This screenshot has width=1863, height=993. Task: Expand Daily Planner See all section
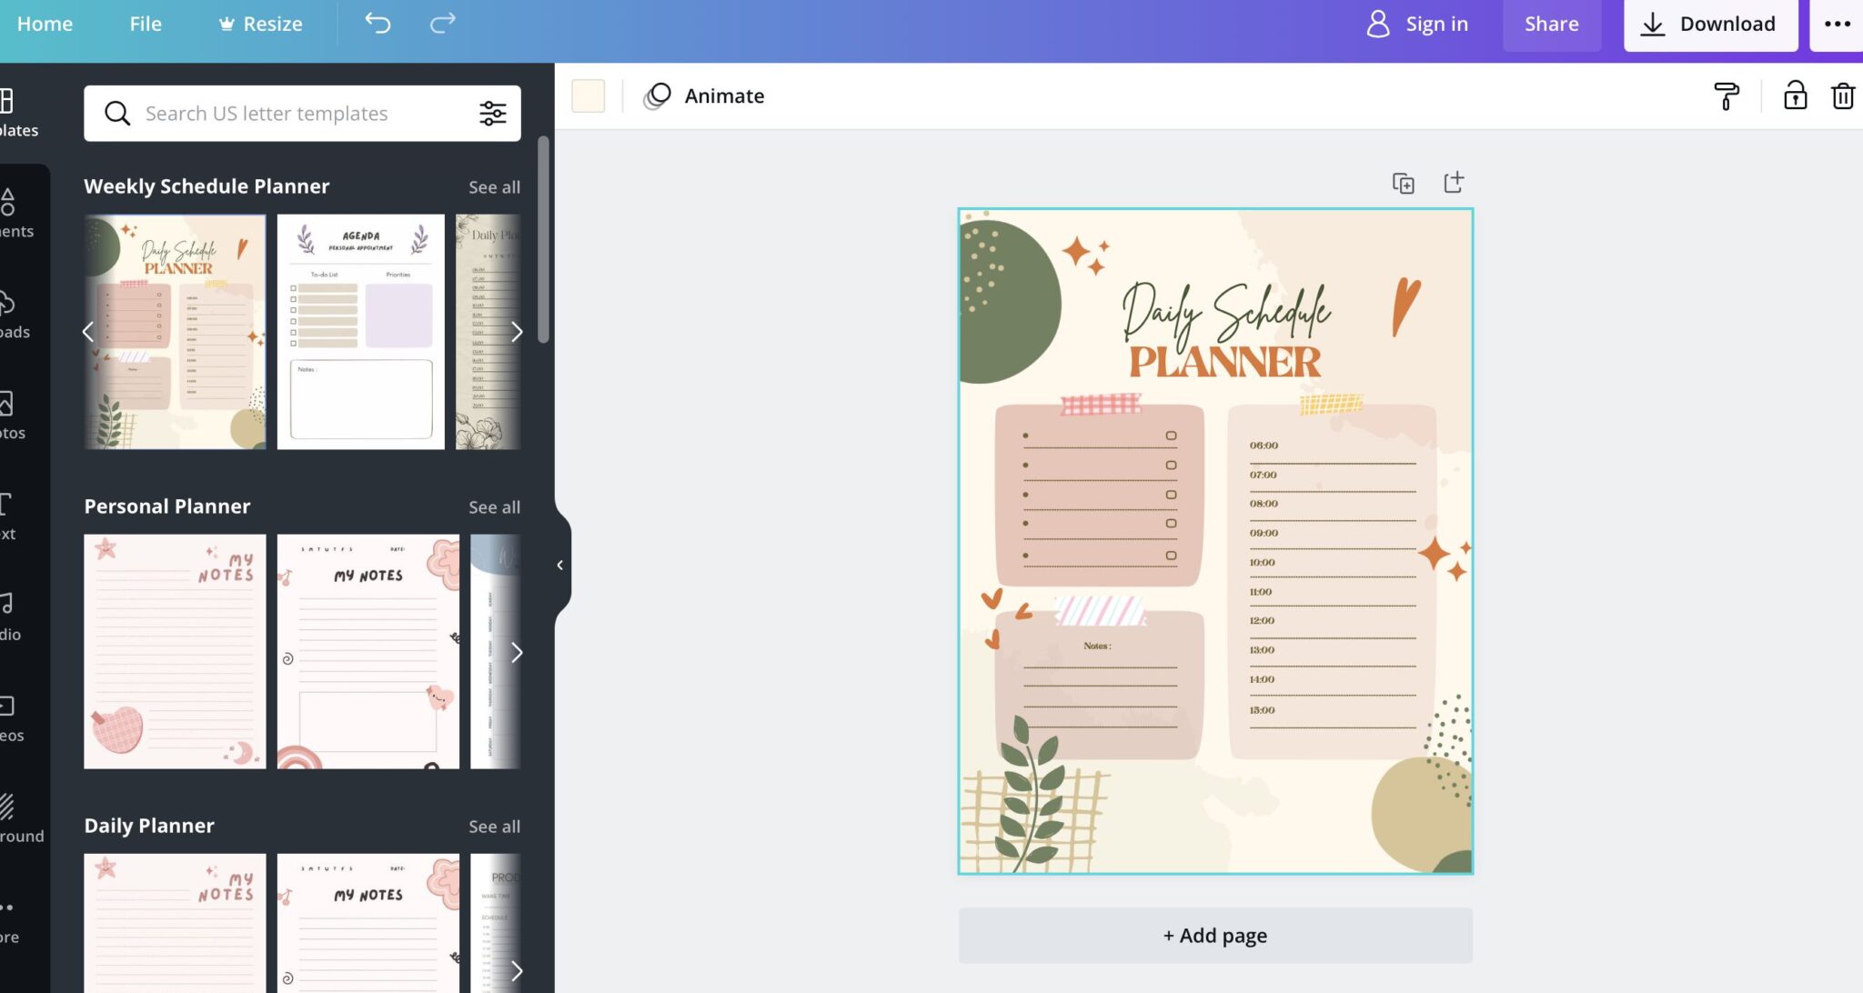pyautogui.click(x=493, y=826)
